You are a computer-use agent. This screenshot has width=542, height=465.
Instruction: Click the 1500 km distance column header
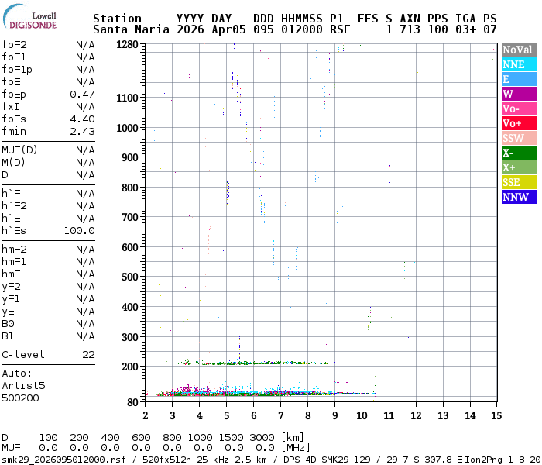point(231,438)
